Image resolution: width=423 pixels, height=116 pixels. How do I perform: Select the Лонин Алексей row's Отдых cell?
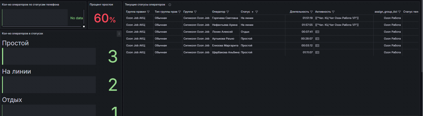245,32
